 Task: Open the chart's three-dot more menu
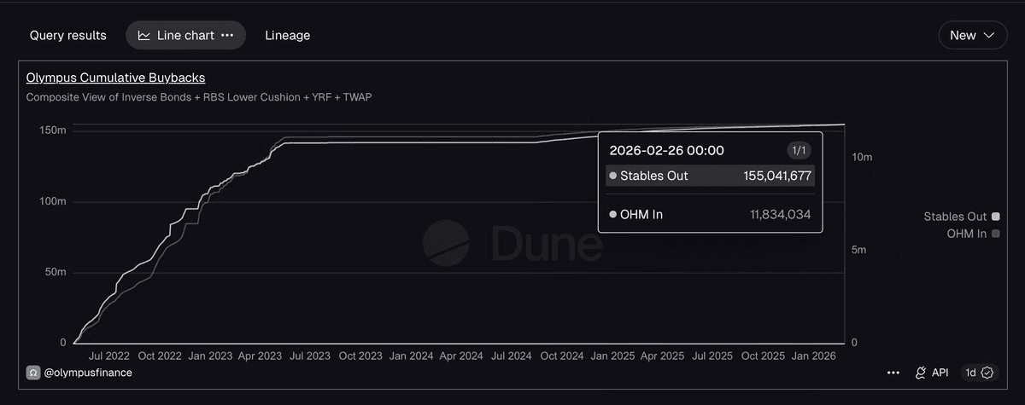pos(893,373)
